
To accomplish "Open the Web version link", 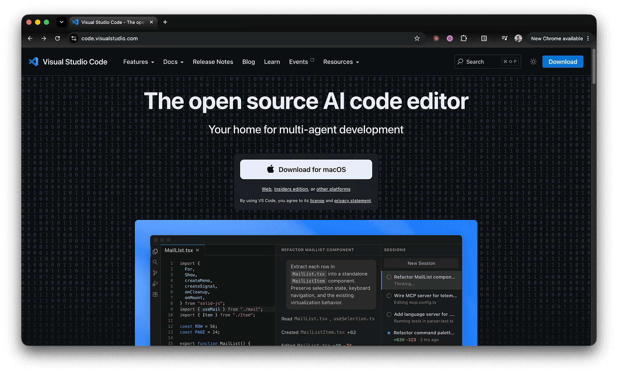I will pyautogui.click(x=267, y=189).
